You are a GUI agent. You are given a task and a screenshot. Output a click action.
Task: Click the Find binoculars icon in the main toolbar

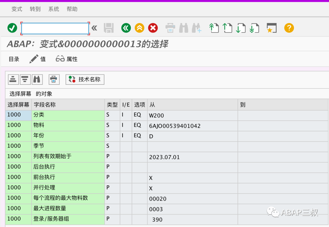tap(184, 28)
